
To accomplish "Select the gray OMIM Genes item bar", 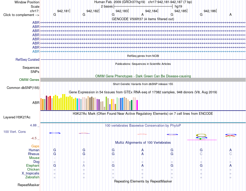I will coord(143,80).
